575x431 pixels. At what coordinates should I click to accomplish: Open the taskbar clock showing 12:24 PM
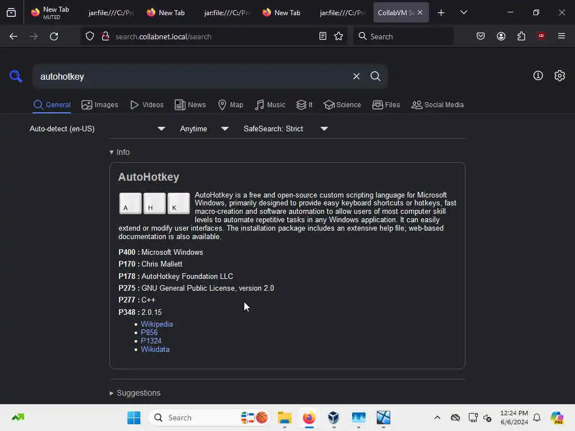tap(514, 418)
